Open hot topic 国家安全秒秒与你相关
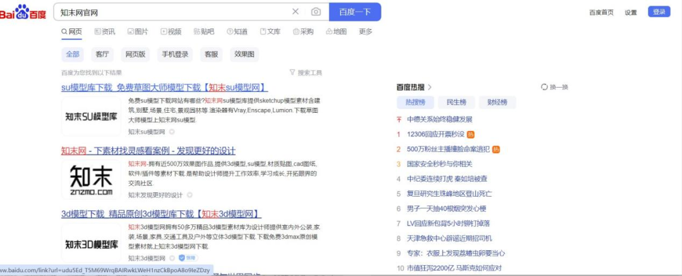The image size is (682, 276). tap(440, 164)
